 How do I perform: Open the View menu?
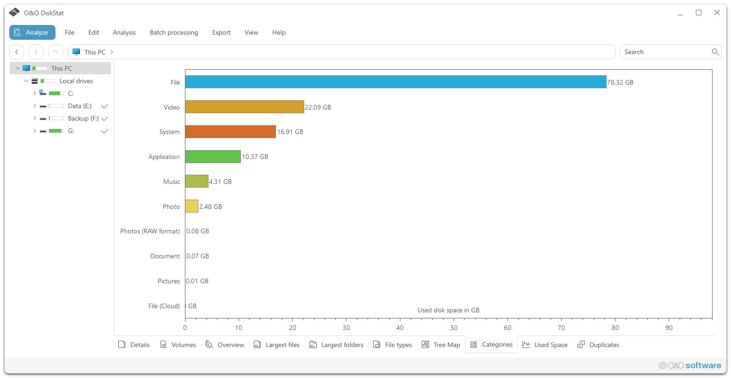tap(252, 32)
